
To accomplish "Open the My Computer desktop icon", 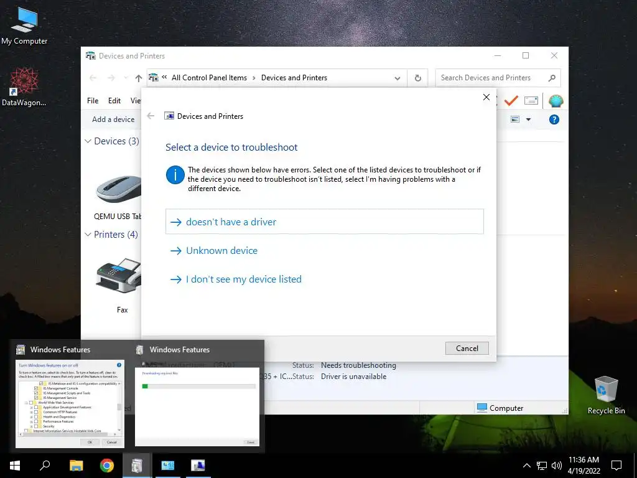I will 24,25.
